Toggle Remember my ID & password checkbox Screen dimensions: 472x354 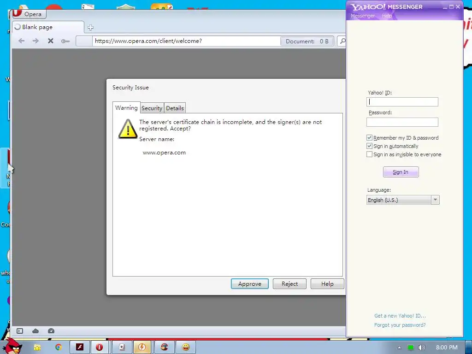pos(369,137)
